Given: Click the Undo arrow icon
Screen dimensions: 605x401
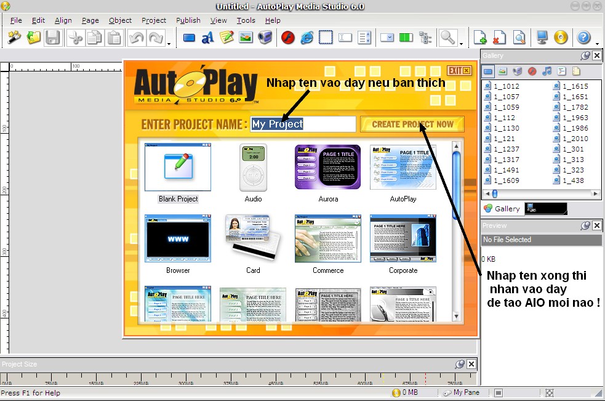Looking at the screenshot, I should coord(137,38).
